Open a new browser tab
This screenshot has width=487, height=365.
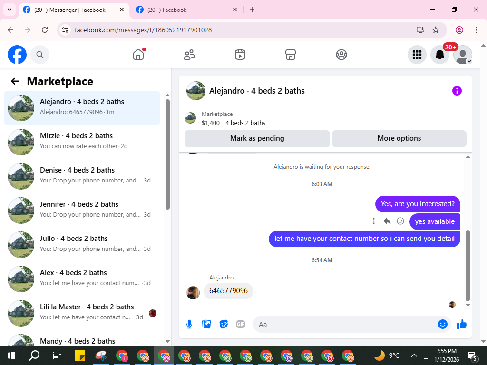click(x=252, y=10)
